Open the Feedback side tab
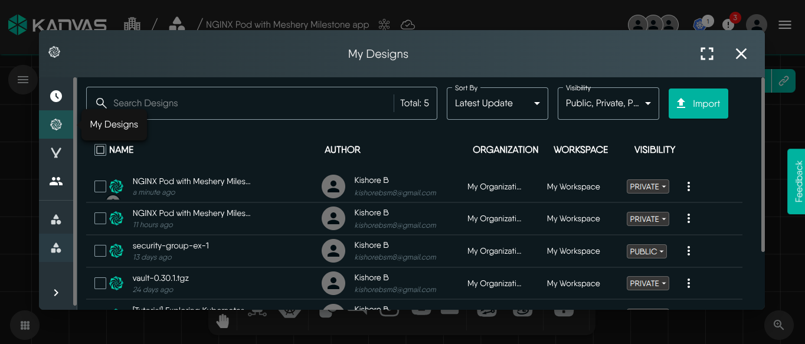The width and height of the screenshot is (805, 344). coord(797,181)
